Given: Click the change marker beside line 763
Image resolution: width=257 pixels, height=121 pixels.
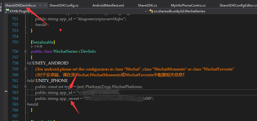Looking at the screenshot, I should point(6,91).
